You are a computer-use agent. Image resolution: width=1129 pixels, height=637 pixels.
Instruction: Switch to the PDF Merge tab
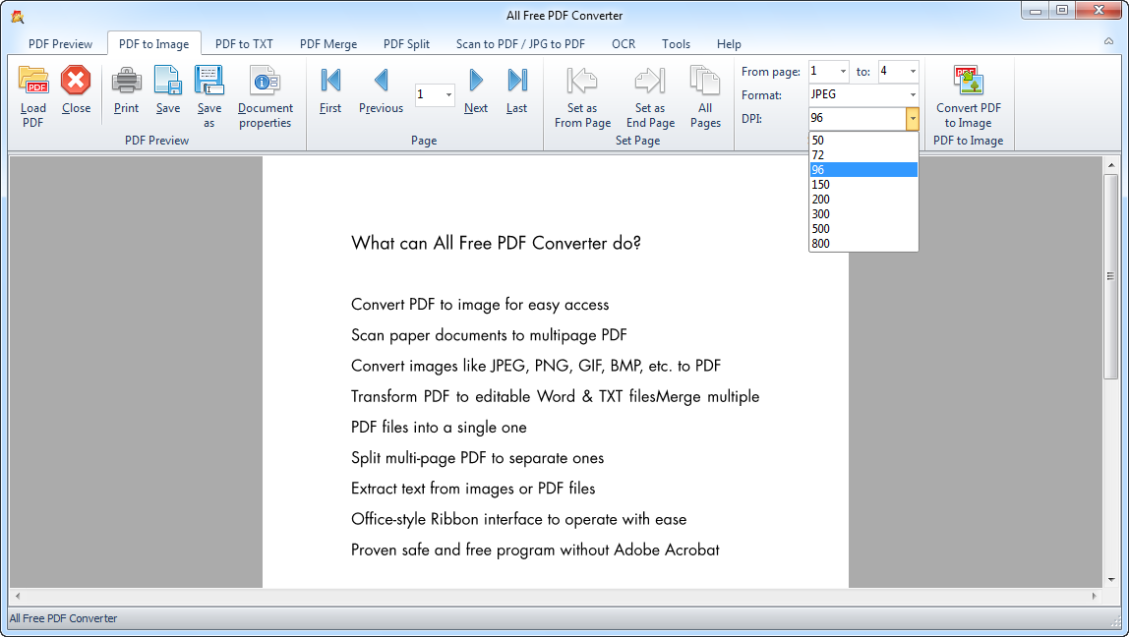[328, 44]
